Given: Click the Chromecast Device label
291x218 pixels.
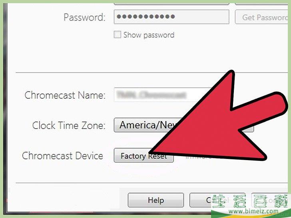Looking at the screenshot, I should point(62,156).
